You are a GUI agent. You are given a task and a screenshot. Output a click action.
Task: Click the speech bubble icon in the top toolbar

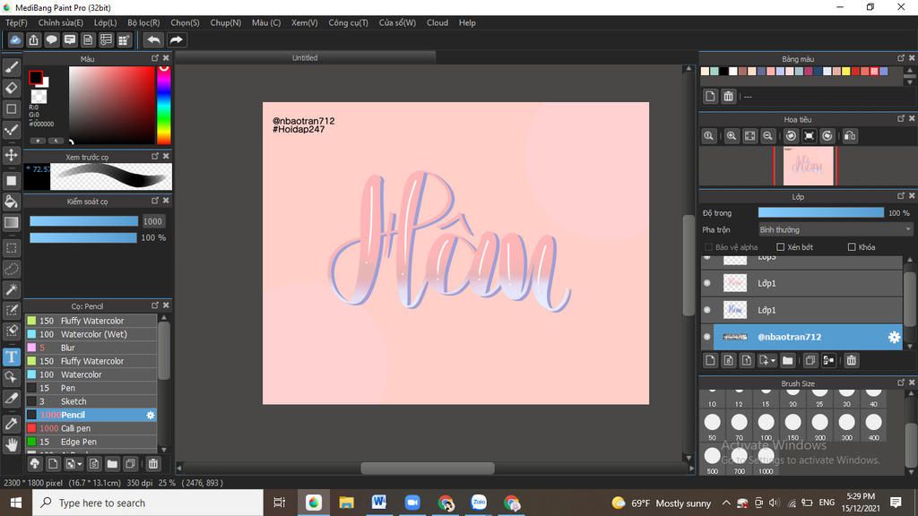(x=51, y=39)
